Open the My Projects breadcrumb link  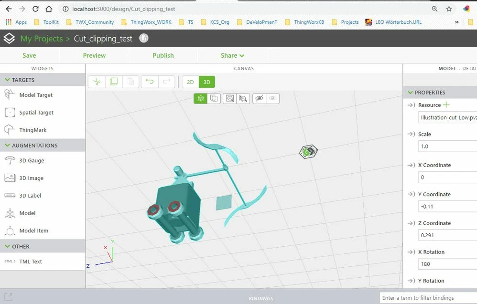pyautogui.click(x=42, y=39)
